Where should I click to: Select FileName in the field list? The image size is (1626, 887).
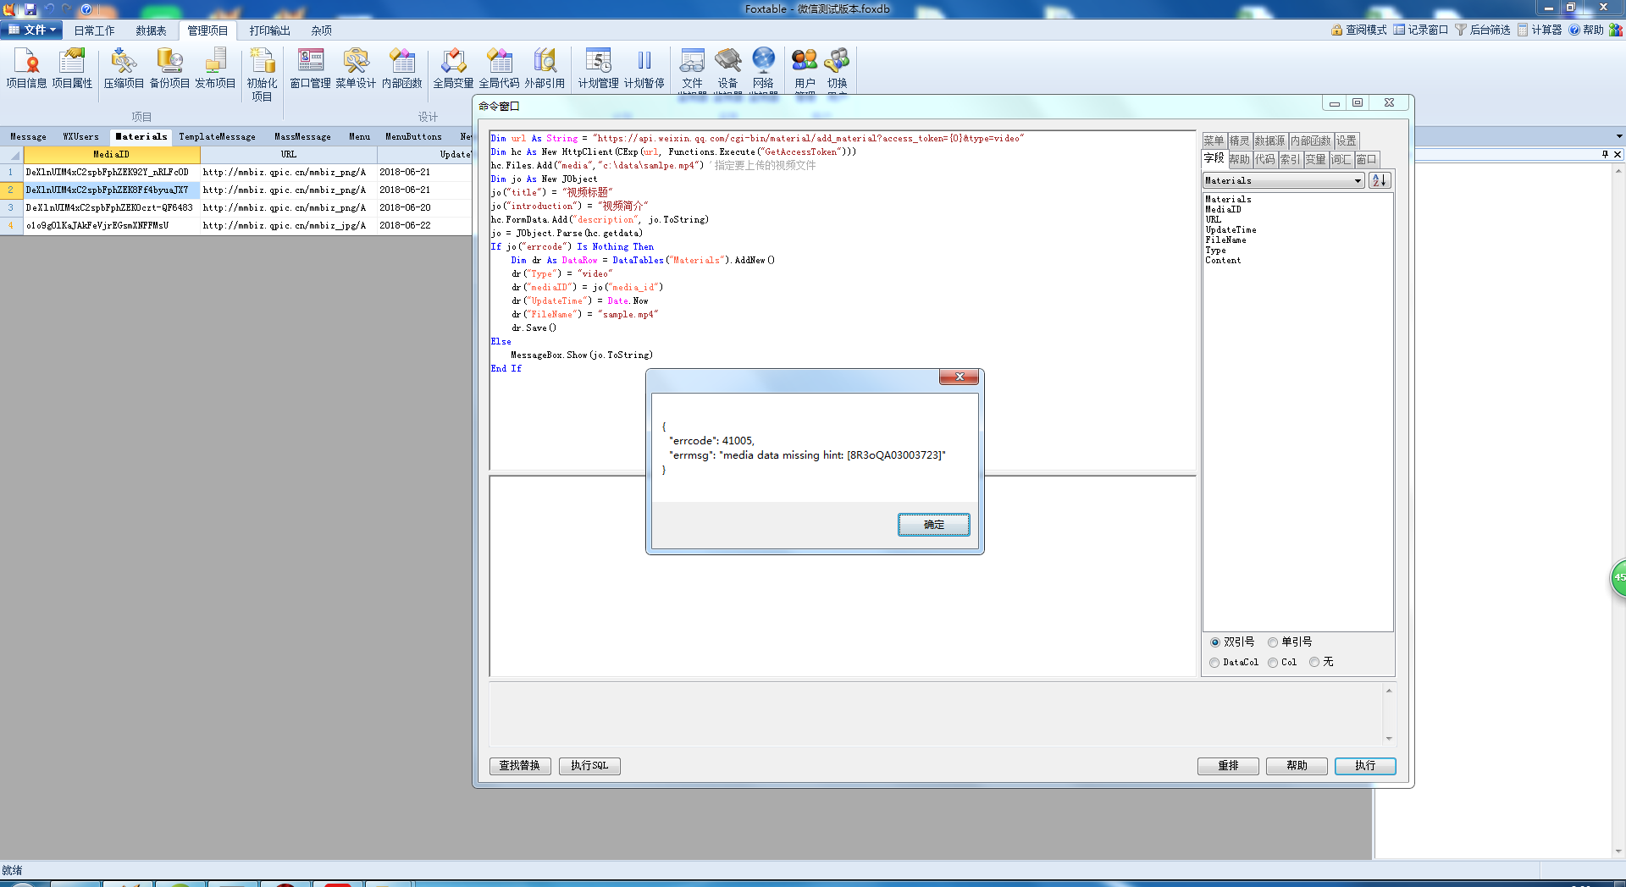click(x=1225, y=240)
